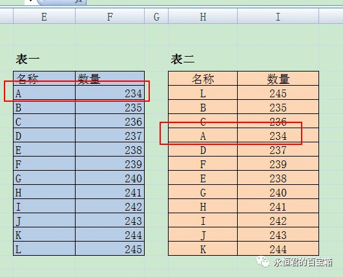
Task: Select cell 243 in blue table
Action: pos(110,220)
